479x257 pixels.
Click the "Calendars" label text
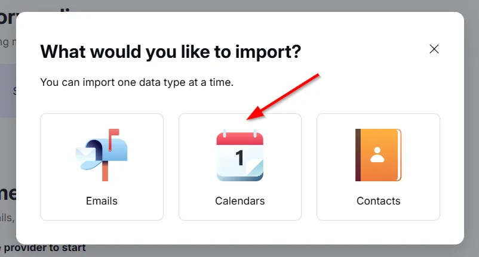coord(240,201)
